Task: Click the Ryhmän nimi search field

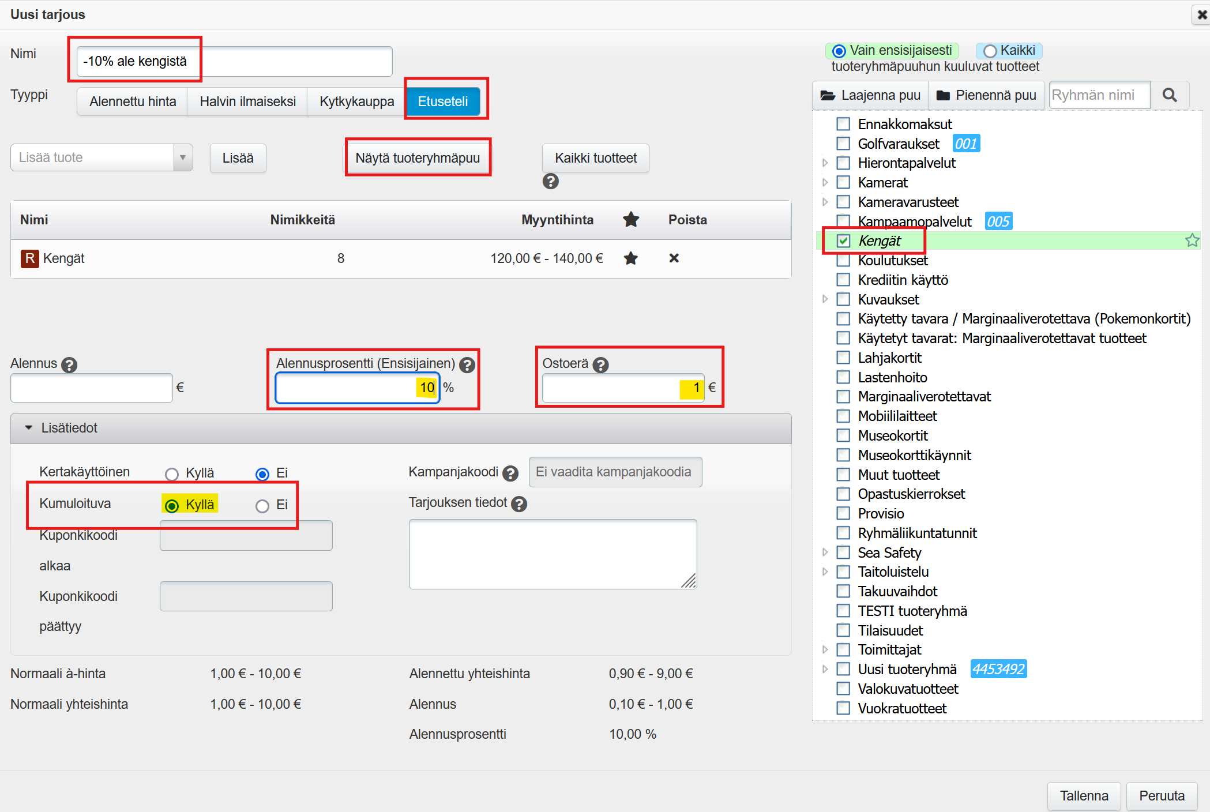Action: (1099, 95)
